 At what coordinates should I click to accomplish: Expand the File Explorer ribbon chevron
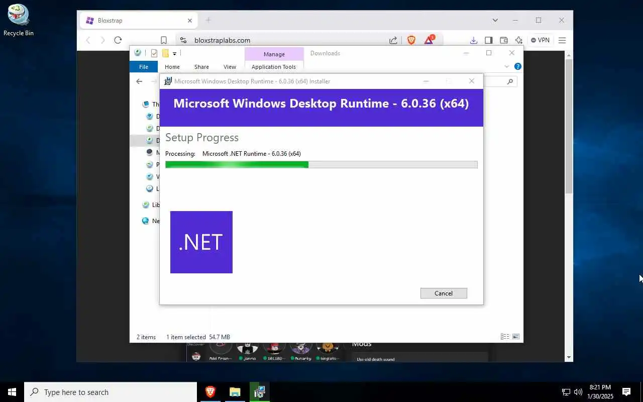click(x=506, y=66)
